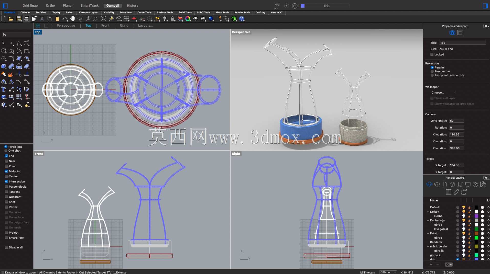
Task: Select the One shot radio button
Action: 6,151
